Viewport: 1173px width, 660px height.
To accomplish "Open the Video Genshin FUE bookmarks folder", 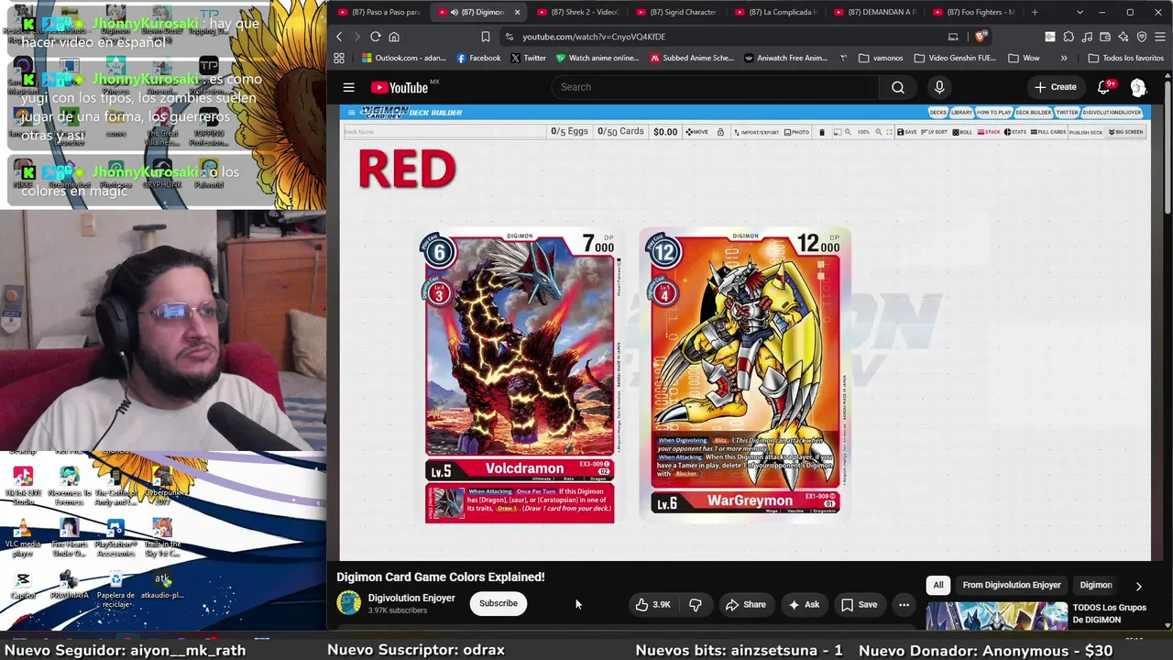I will [955, 58].
